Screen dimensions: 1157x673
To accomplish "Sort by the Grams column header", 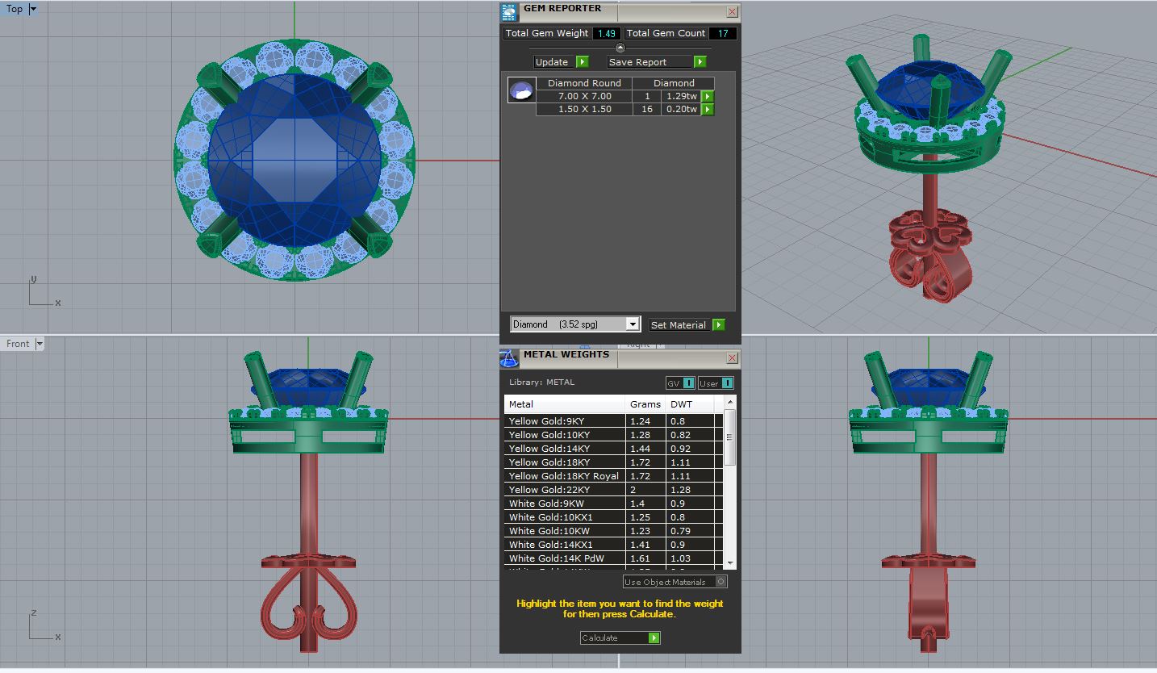I will (x=645, y=404).
